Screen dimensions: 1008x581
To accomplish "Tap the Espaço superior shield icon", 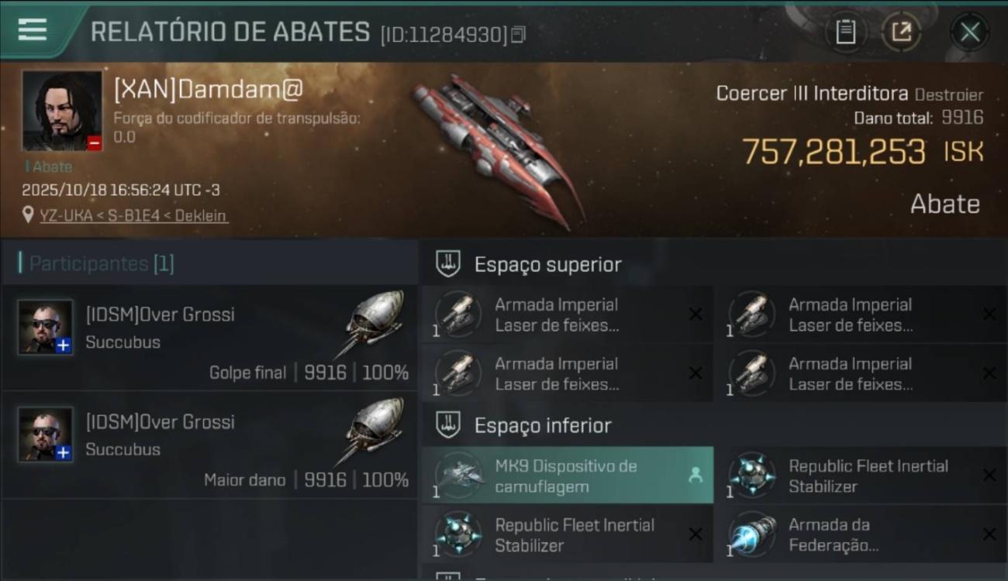I will [x=448, y=264].
